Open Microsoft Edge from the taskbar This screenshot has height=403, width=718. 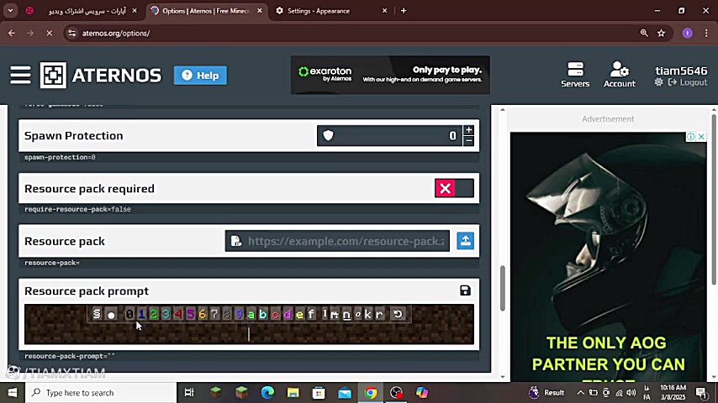coord(267,392)
